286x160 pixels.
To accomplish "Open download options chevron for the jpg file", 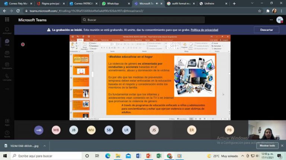I will click(x=45, y=146).
